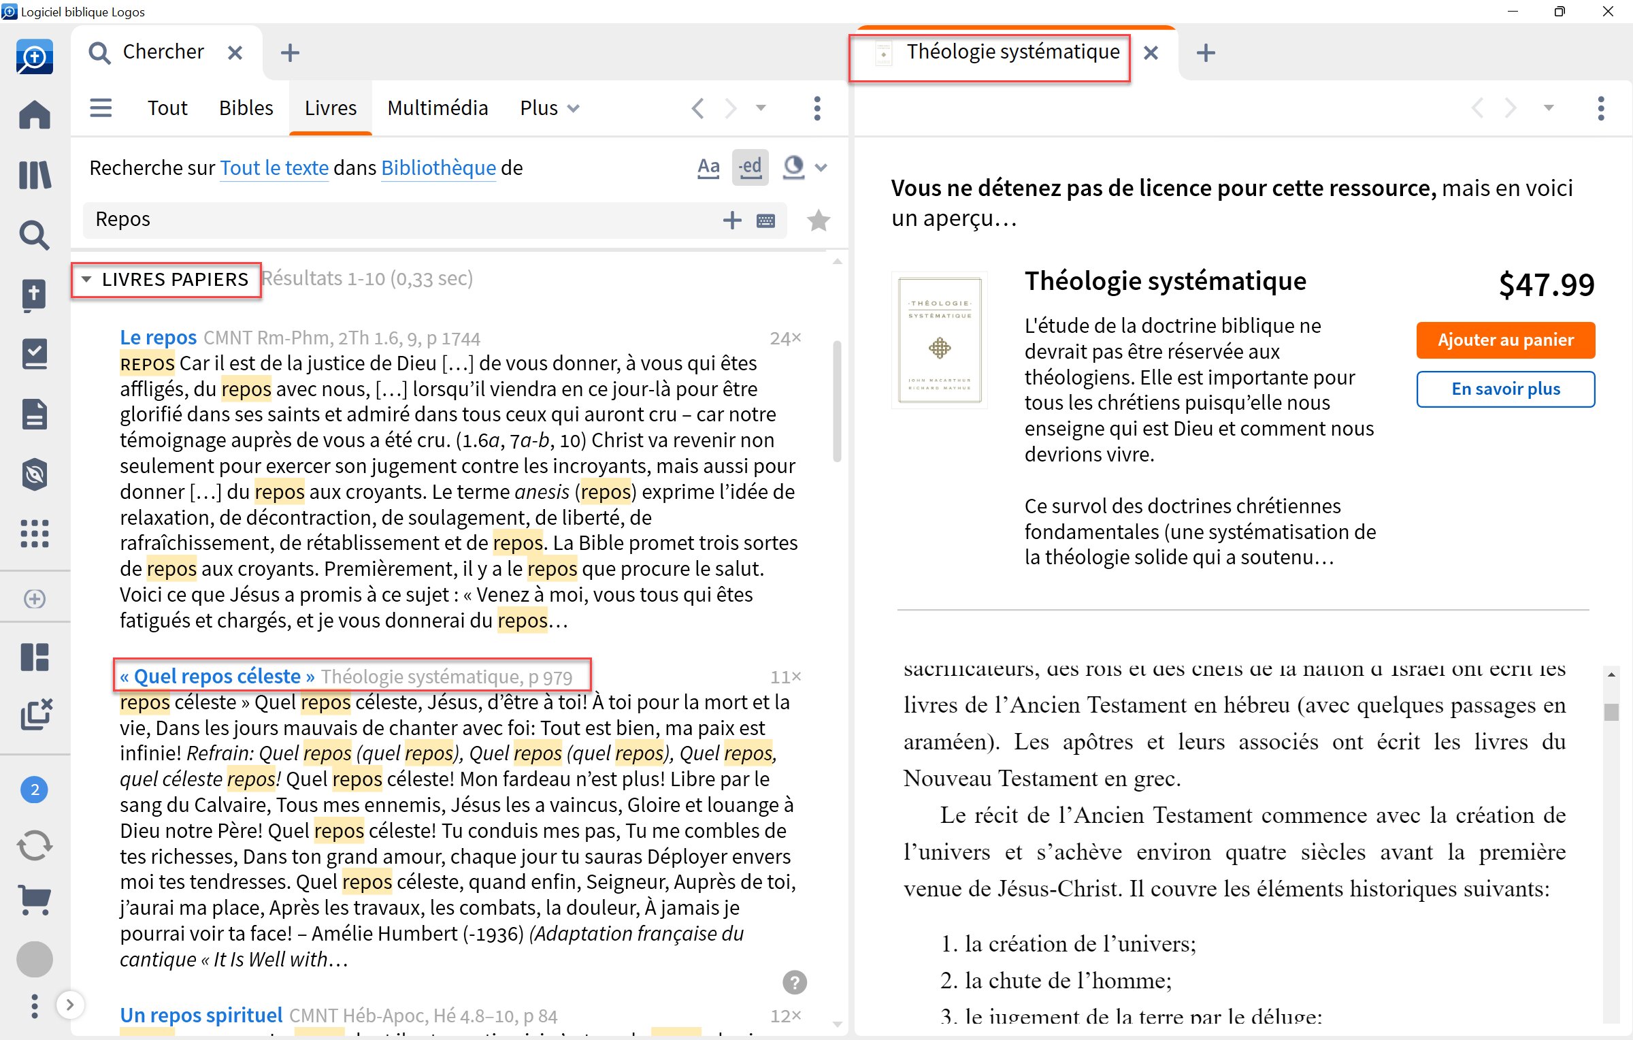Open the Bibliothèque resource selector
The height and width of the screenshot is (1040, 1633).
click(438, 167)
